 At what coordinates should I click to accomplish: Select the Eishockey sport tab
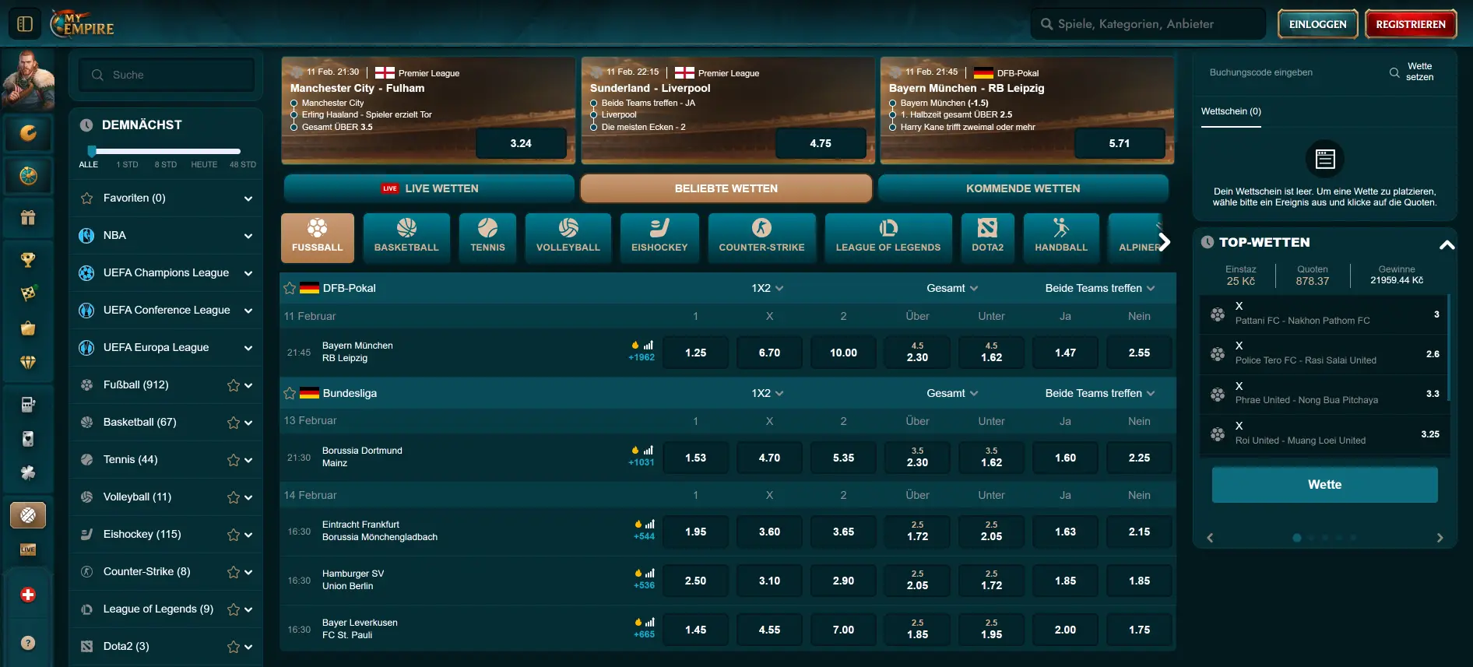[659, 237]
